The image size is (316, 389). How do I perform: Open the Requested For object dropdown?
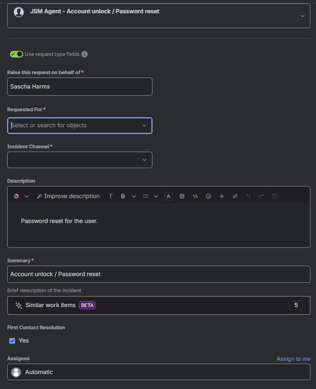click(80, 126)
